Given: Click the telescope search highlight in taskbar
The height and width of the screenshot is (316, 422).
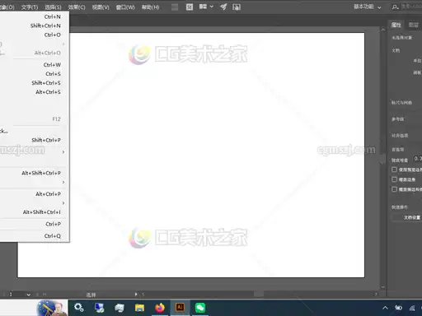Looking at the screenshot, I should click(x=52, y=308).
